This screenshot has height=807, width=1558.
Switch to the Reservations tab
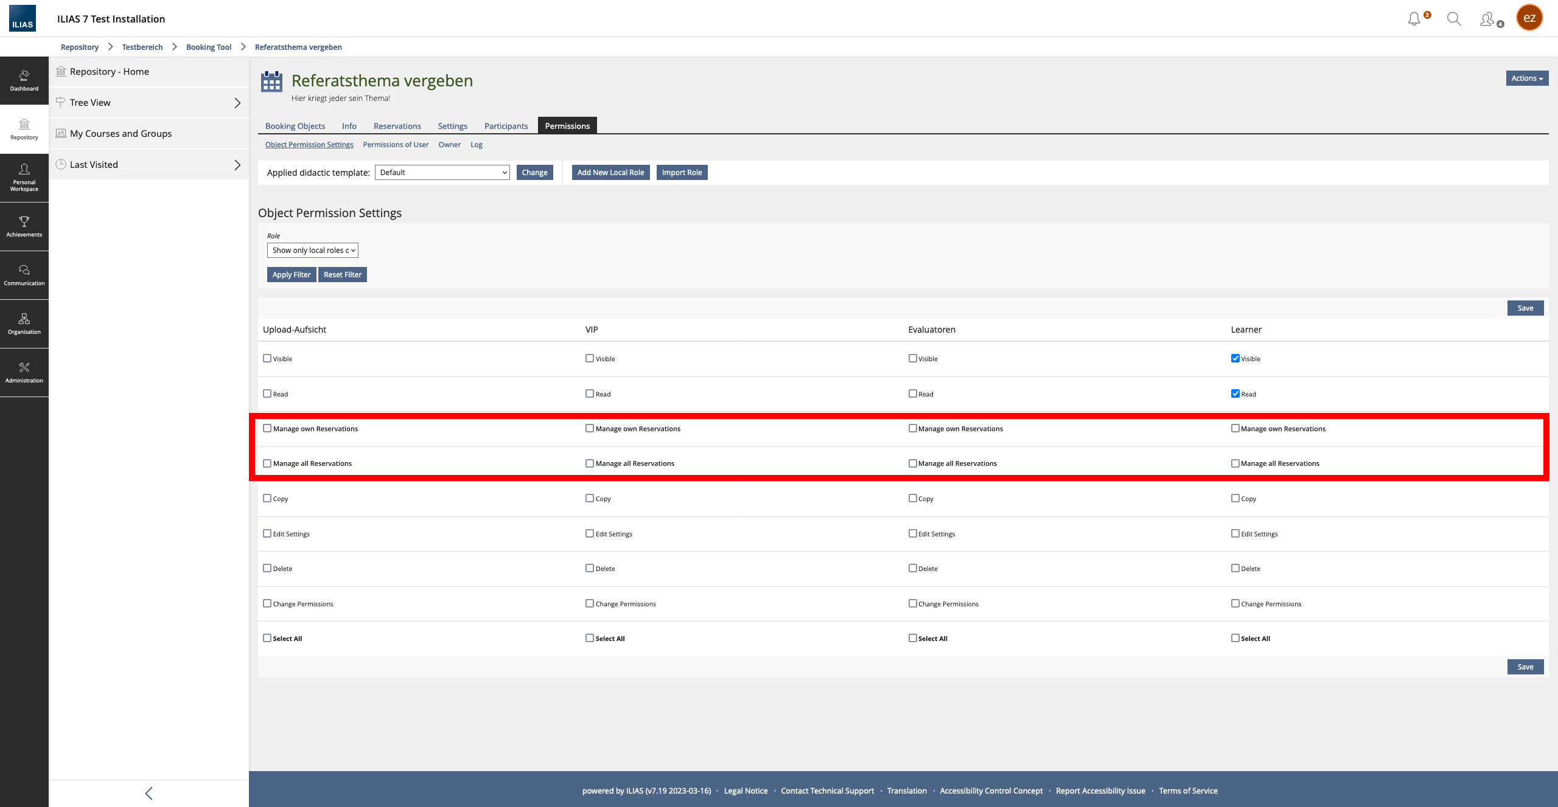click(x=397, y=126)
